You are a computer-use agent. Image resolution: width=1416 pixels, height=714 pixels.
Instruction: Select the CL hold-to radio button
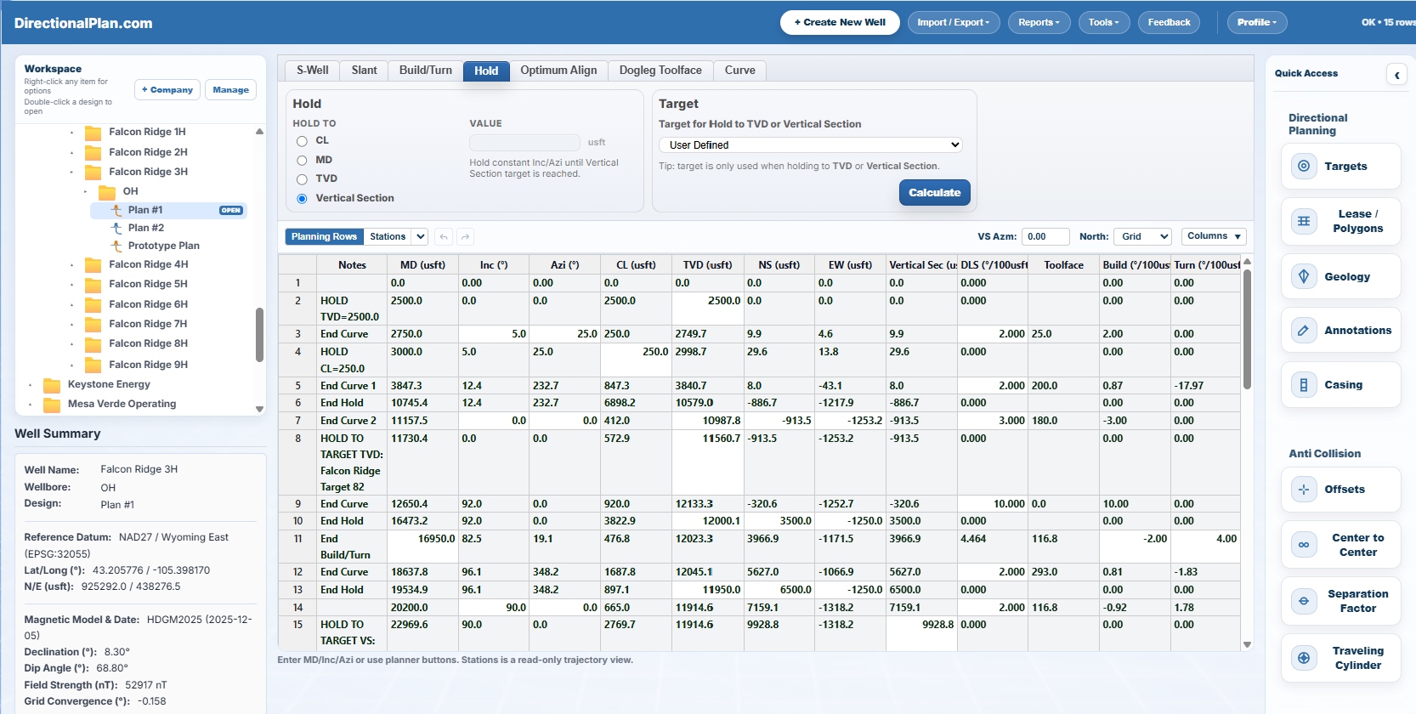pos(302,141)
